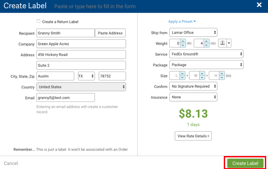The image size is (268, 169).
Task: Open the Package type dropdown
Action: (206, 65)
